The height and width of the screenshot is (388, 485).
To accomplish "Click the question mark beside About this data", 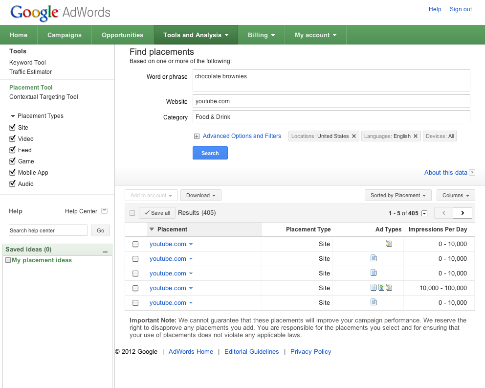I will click(x=472, y=173).
